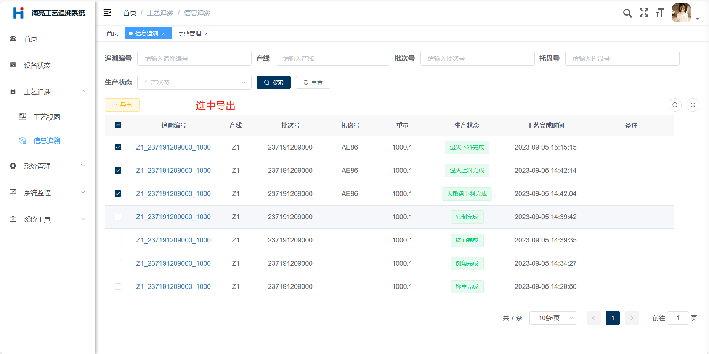Click the 信息追溯 icon in sidebar
Screen dimensions: 709x354
(x=22, y=140)
